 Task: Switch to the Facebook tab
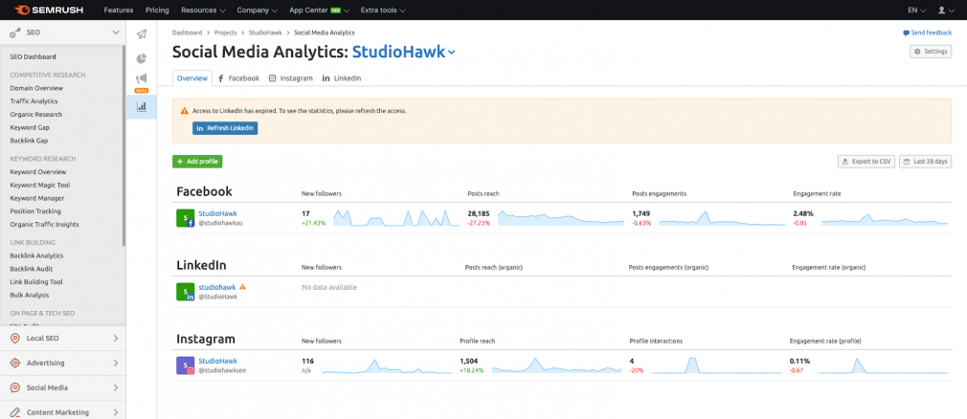pos(238,78)
